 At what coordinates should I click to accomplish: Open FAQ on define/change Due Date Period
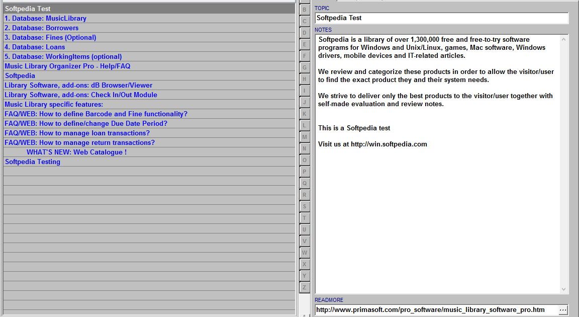149,124
